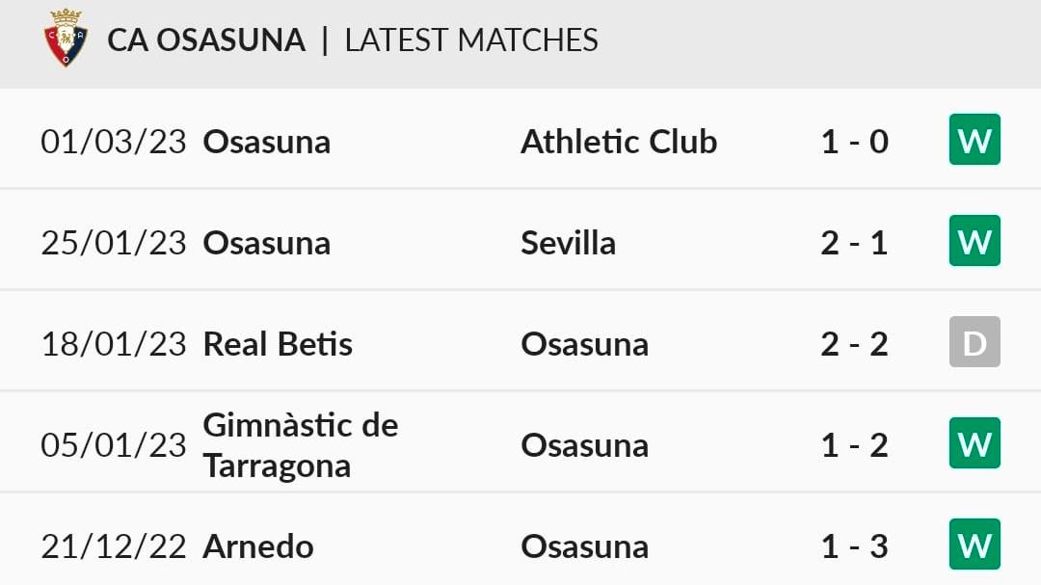1041x585 pixels.
Task: Click the W badge for the Arnedo match
Action: (x=974, y=544)
